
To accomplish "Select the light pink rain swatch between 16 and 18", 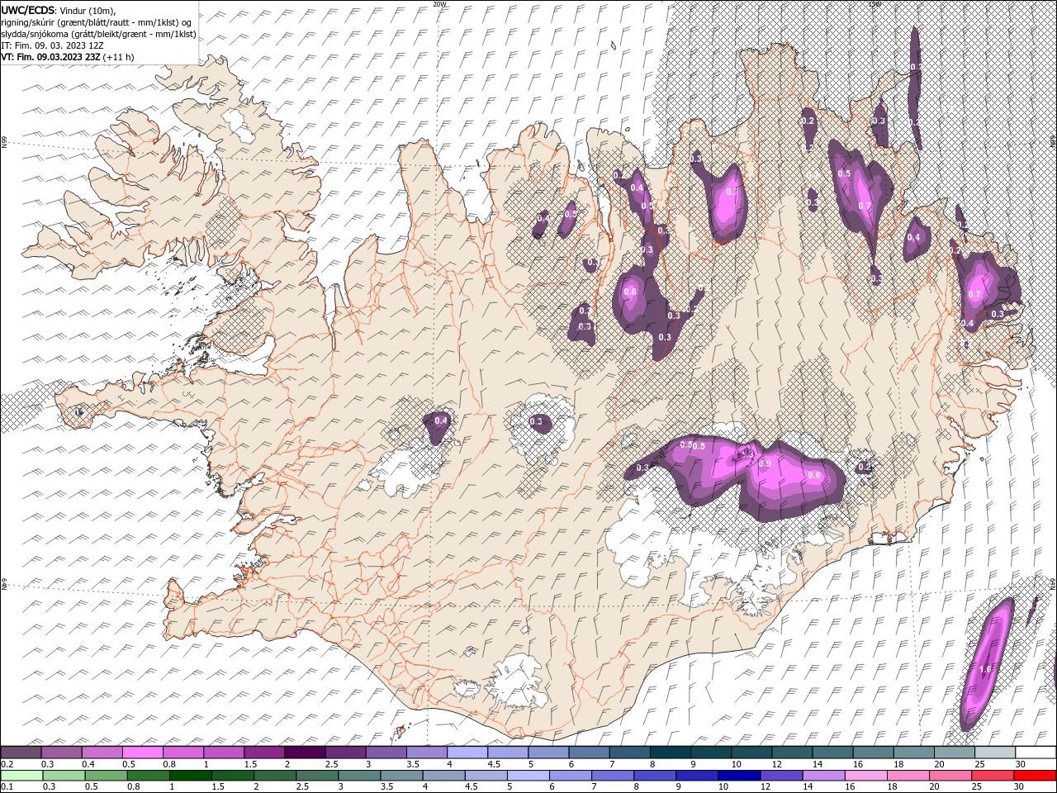I will point(865,775).
